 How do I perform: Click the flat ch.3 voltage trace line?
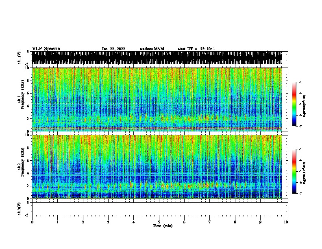[157, 209]
